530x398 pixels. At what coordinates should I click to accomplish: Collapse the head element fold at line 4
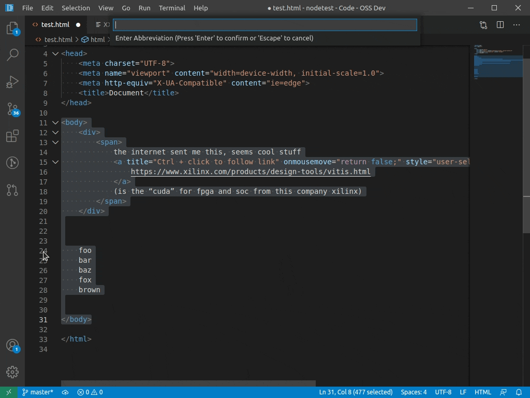coord(55,54)
